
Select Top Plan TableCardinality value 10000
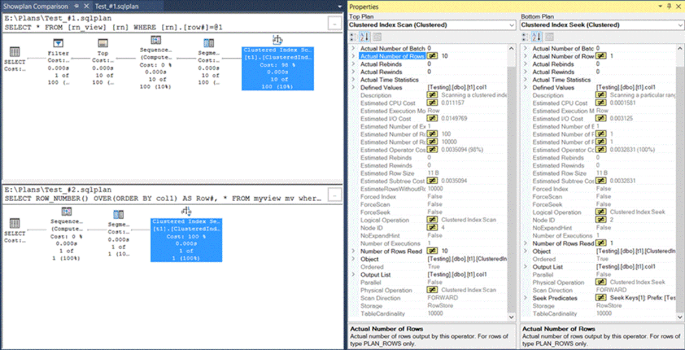pyautogui.click(x=436, y=314)
